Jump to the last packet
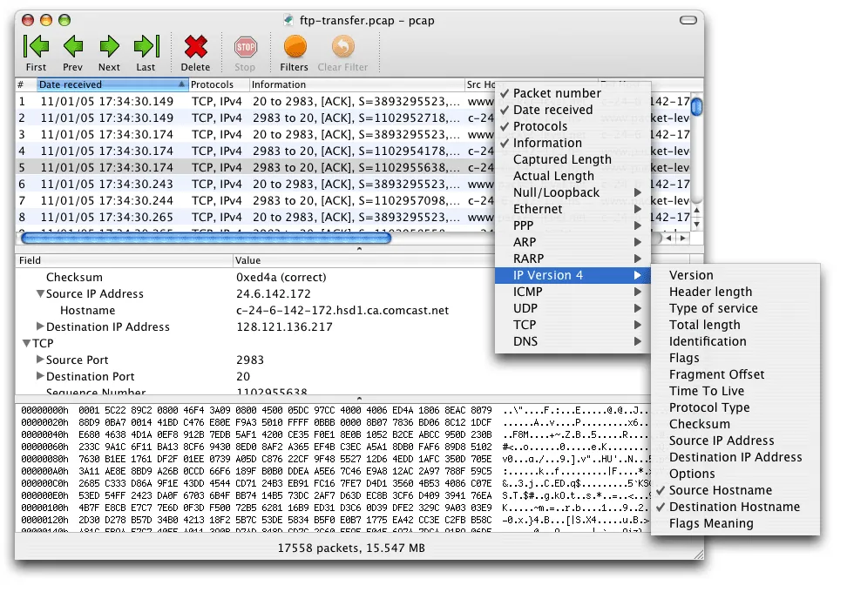The image size is (847, 592). [146, 45]
